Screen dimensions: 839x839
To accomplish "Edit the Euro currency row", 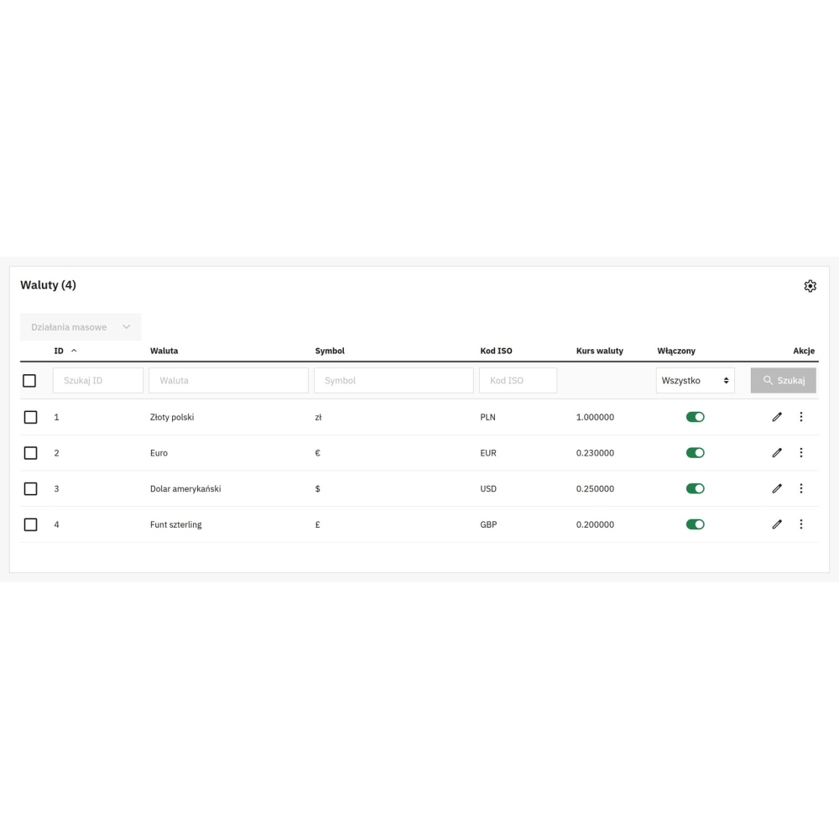I will [777, 453].
